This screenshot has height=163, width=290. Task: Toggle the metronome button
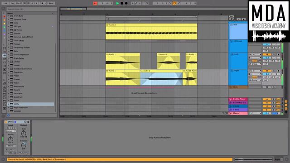pyautogui.click(x=42, y=3)
